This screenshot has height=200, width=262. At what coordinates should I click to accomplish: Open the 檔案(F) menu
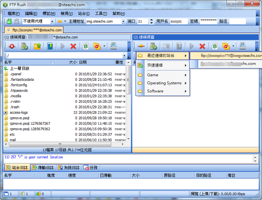(x=14, y=14)
